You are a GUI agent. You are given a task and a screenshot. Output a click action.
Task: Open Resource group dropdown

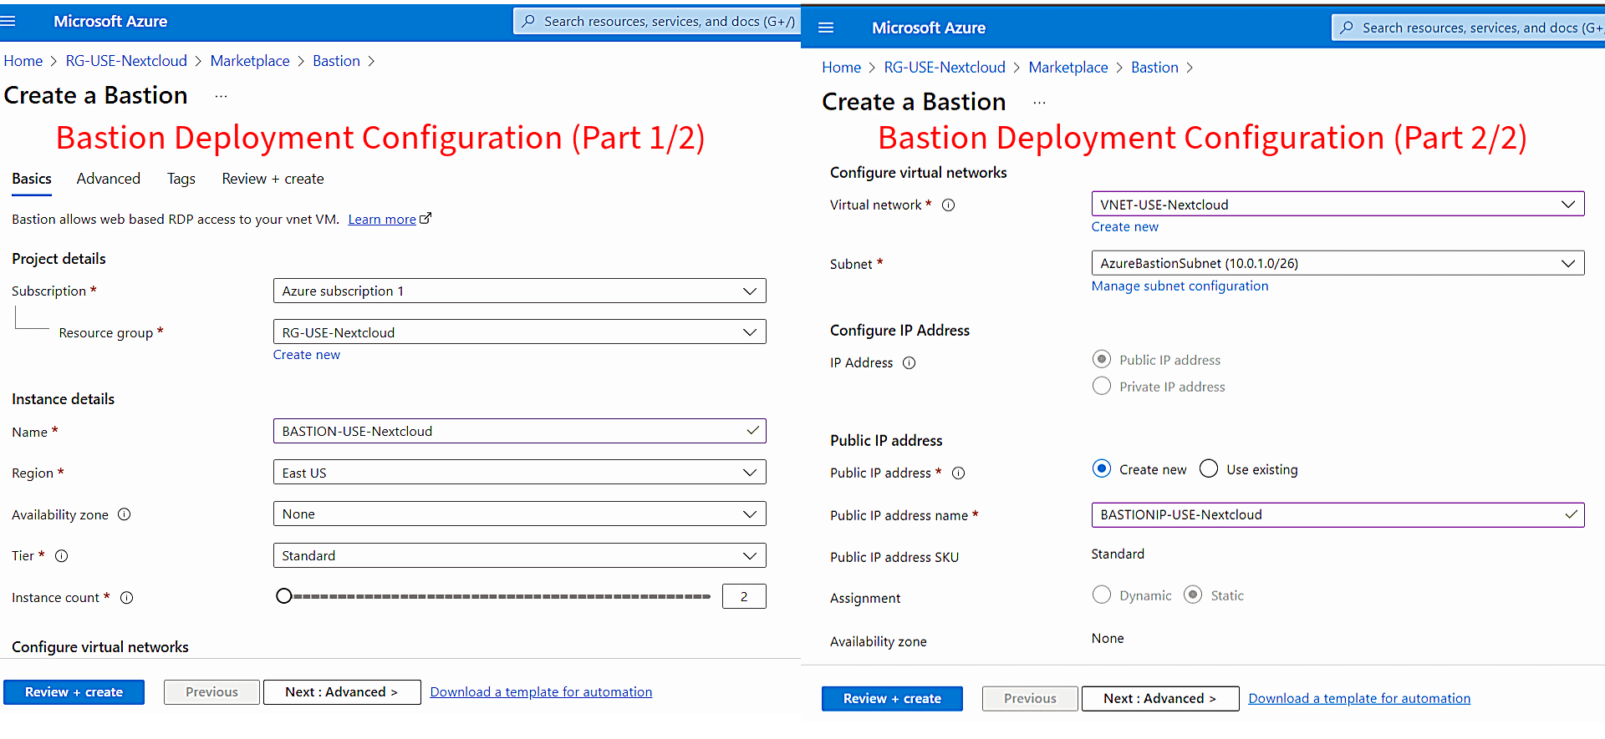click(x=519, y=332)
